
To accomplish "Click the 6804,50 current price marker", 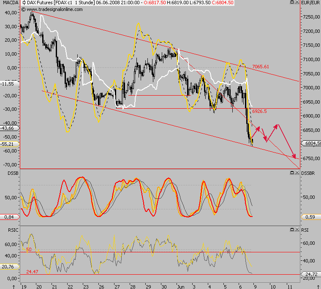I will click(312, 143).
